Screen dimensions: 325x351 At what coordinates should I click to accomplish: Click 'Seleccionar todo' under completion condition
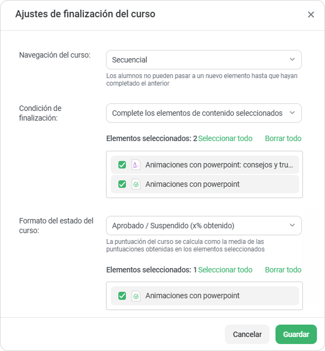point(225,138)
